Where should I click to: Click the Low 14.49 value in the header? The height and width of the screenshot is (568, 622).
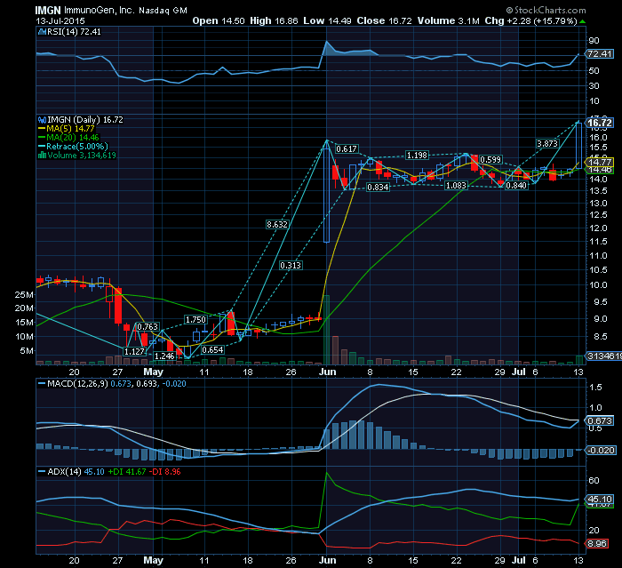[327, 21]
